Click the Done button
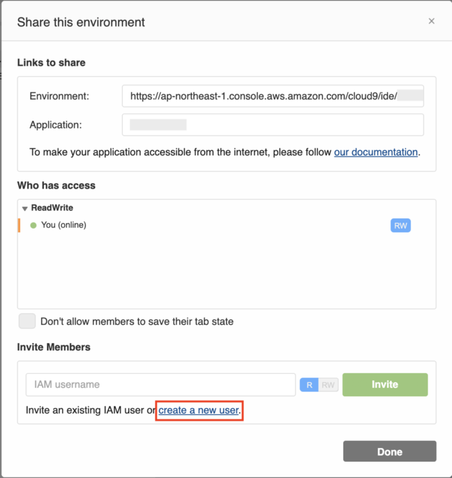Image resolution: width=452 pixels, height=478 pixels. (x=389, y=452)
